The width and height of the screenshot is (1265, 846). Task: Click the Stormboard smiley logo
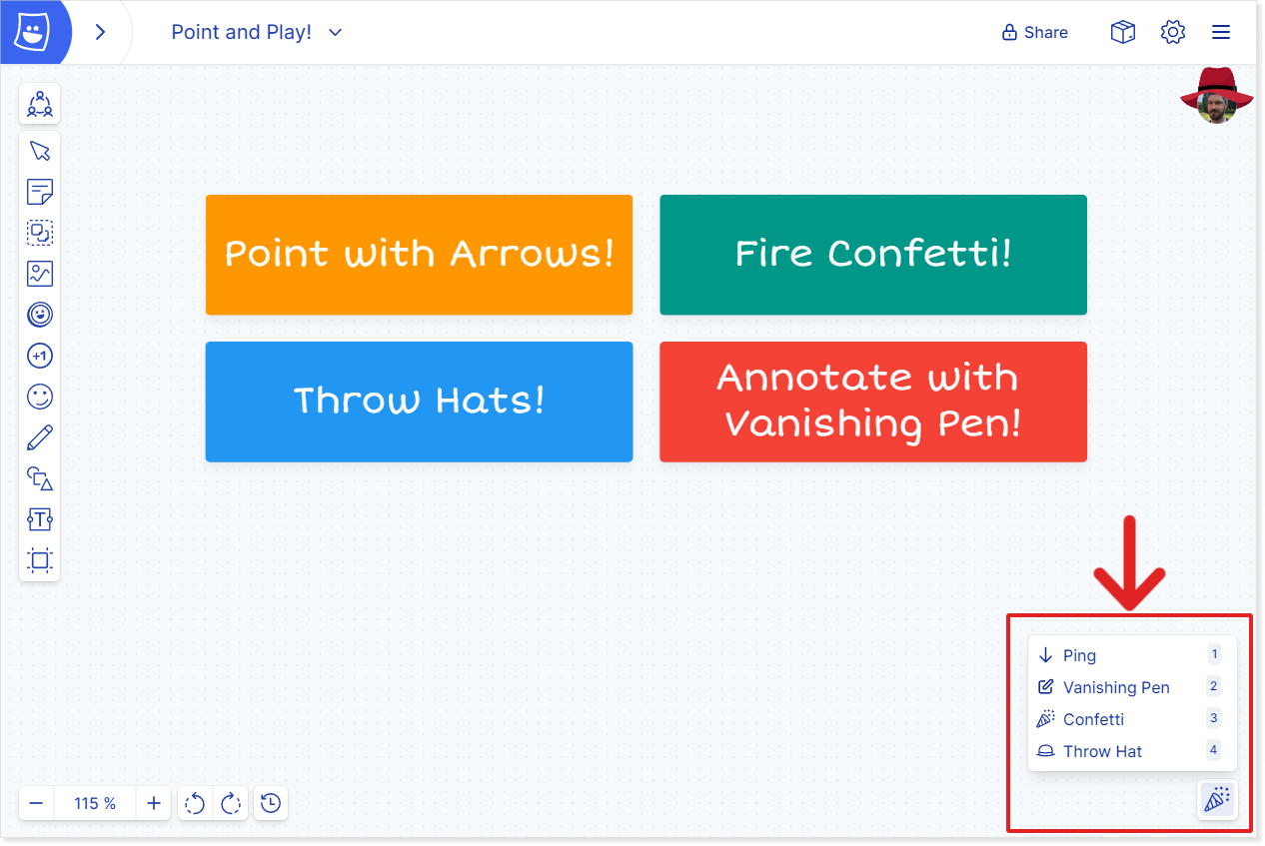click(x=32, y=32)
